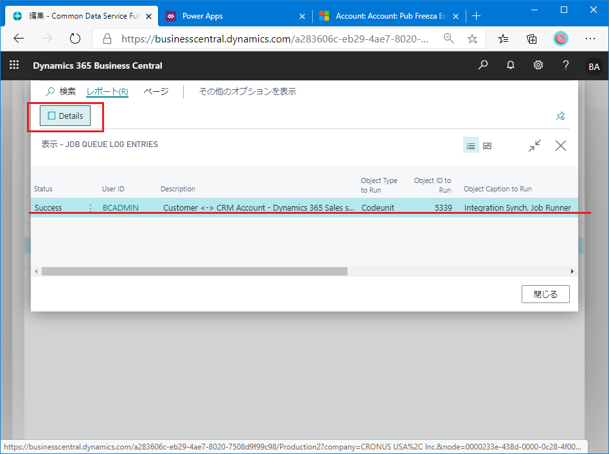Close the Common Data Service browser tab
Viewport: 609px width, 454px height.
(148, 16)
